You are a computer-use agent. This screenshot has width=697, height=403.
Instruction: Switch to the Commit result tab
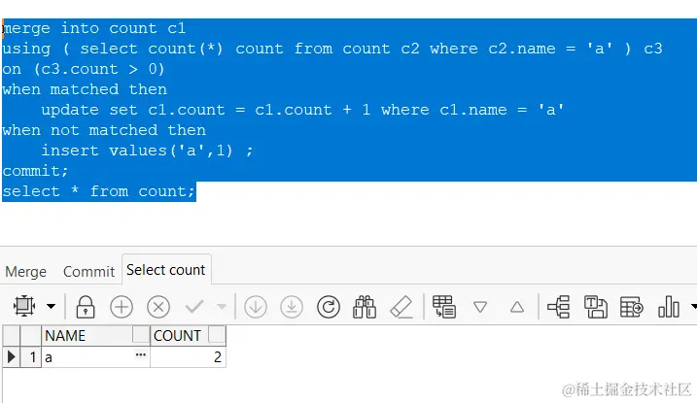pos(88,271)
